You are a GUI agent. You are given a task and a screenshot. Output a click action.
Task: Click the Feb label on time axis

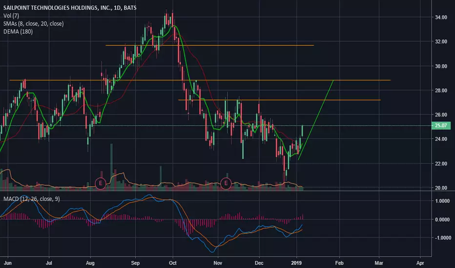[x=339, y=263]
